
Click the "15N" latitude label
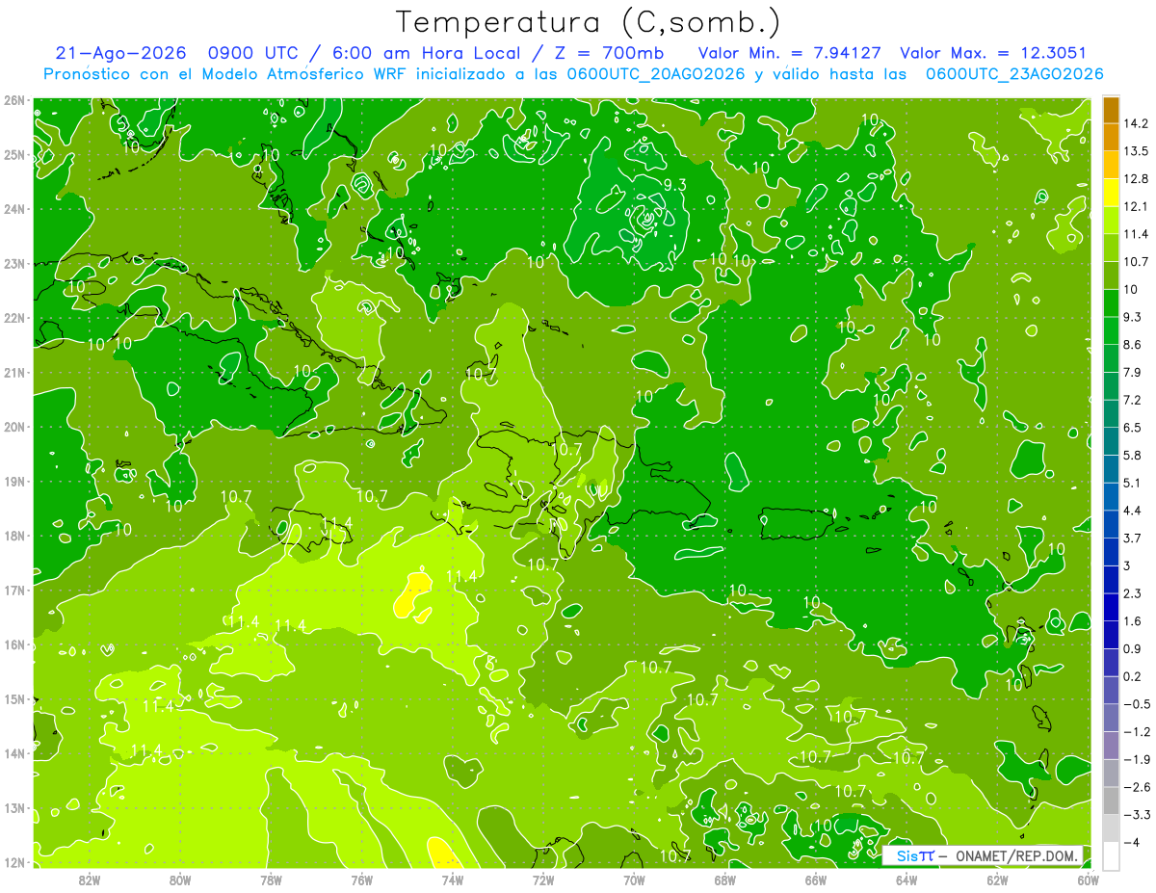tap(14, 699)
